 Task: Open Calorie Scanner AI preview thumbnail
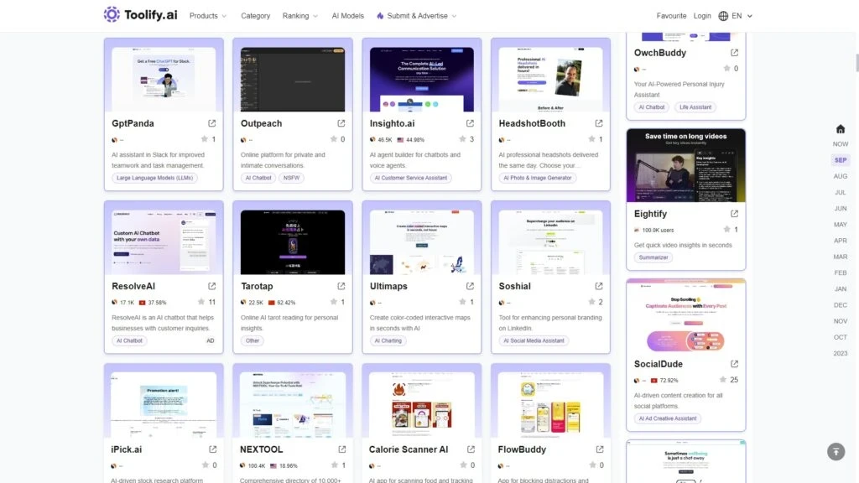click(422, 405)
